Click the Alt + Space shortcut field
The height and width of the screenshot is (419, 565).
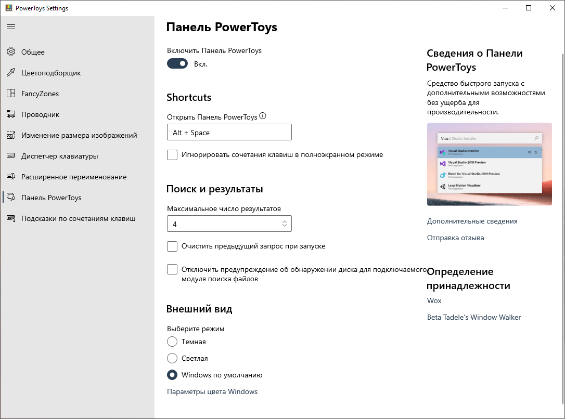(229, 133)
